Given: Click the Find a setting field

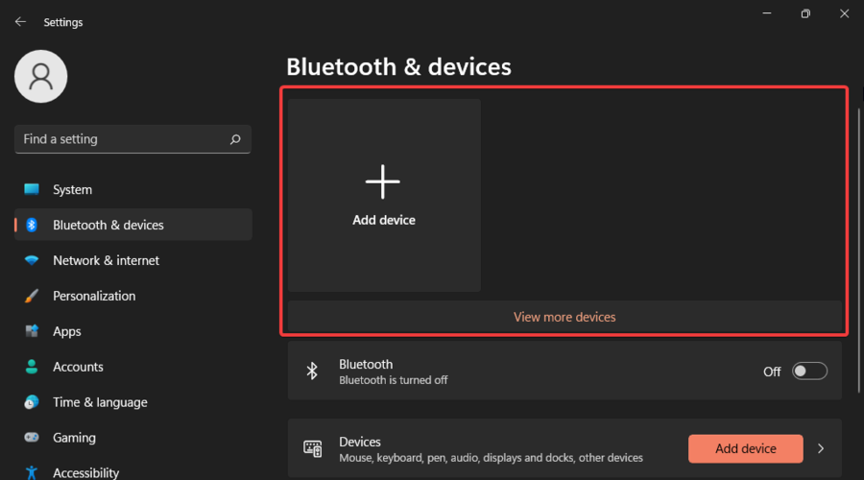Looking at the screenshot, I should [132, 139].
